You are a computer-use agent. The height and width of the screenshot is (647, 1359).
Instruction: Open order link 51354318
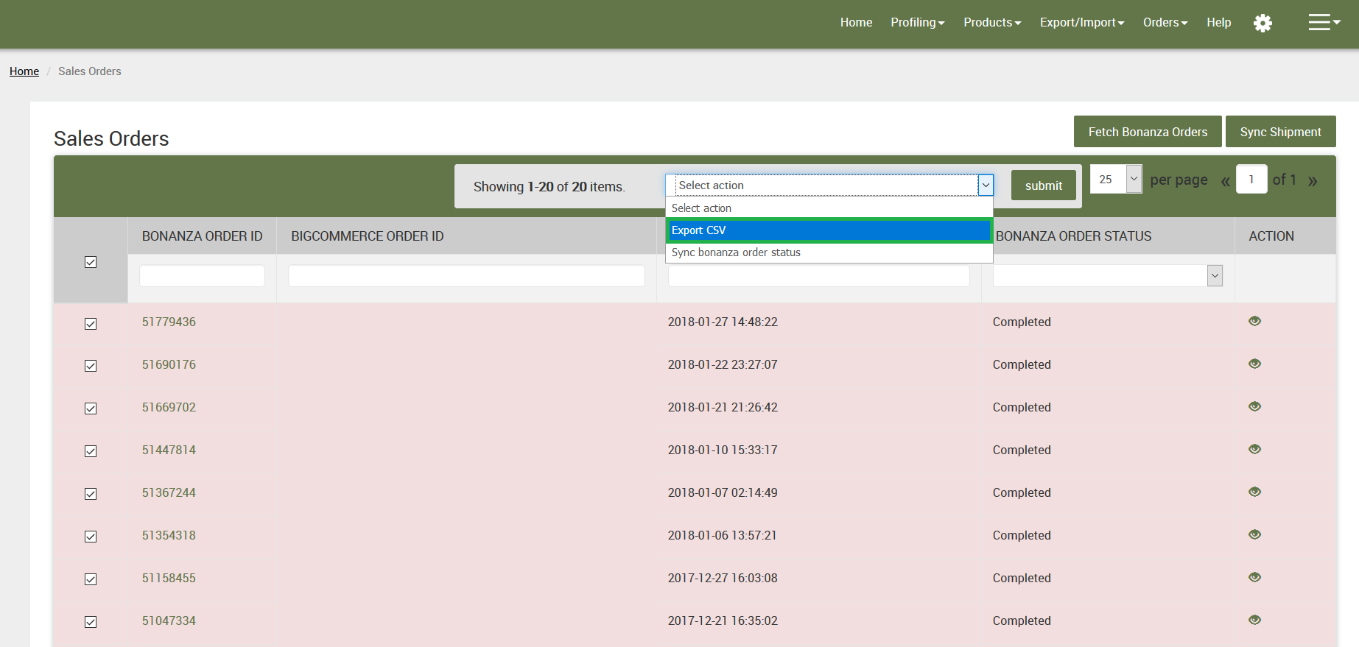[x=169, y=535]
